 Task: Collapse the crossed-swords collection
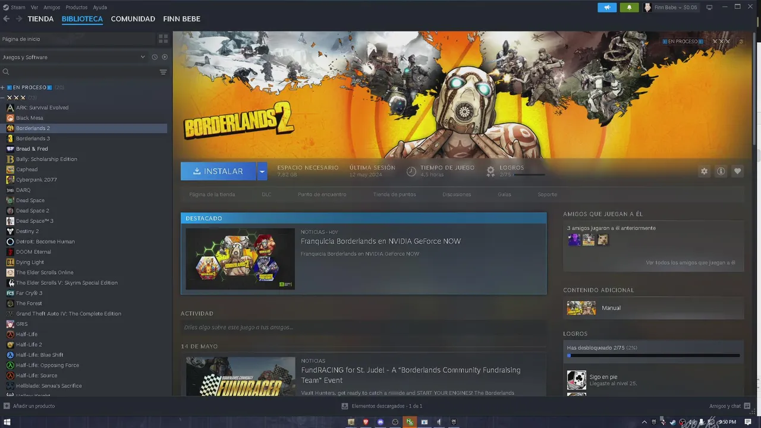pos(2,97)
